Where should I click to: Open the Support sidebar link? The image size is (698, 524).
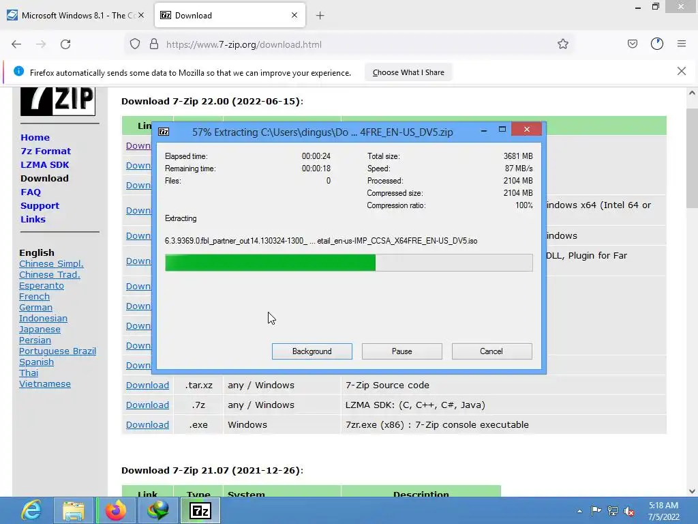pos(40,206)
